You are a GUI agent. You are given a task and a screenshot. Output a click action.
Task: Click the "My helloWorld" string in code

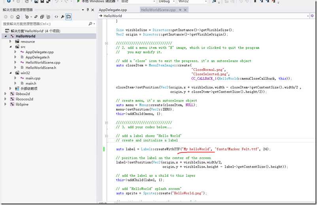click(x=196, y=149)
